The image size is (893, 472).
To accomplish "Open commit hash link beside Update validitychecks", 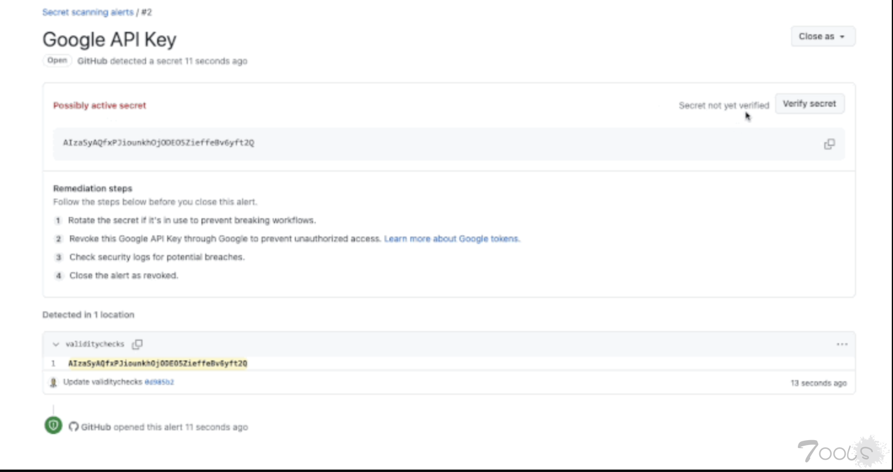I will pos(159,383).
